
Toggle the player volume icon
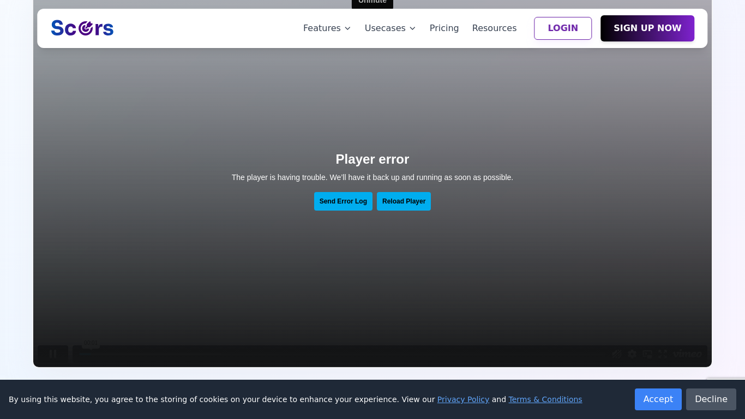pyautogui.click(x=617, y=354)
